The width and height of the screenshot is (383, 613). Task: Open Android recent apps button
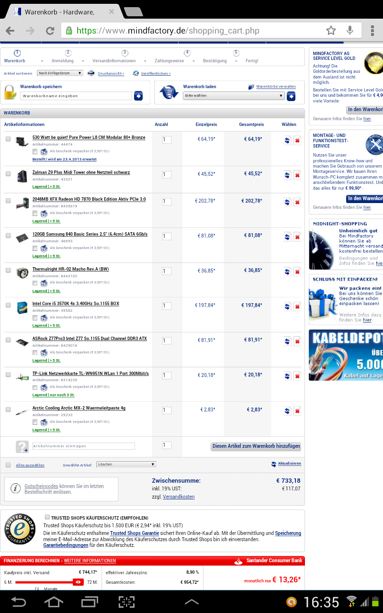point(90,602)
